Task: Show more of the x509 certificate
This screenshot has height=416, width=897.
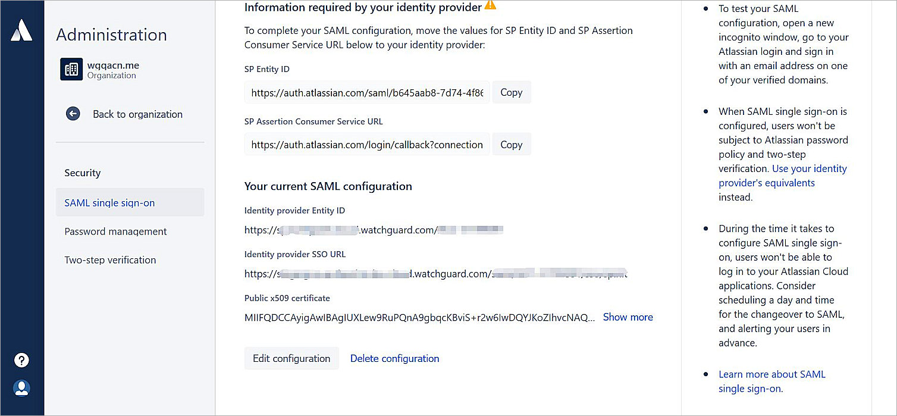Action: 628,317
